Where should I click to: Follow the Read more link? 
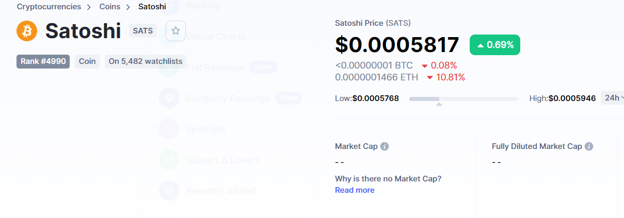coord(355,190)
